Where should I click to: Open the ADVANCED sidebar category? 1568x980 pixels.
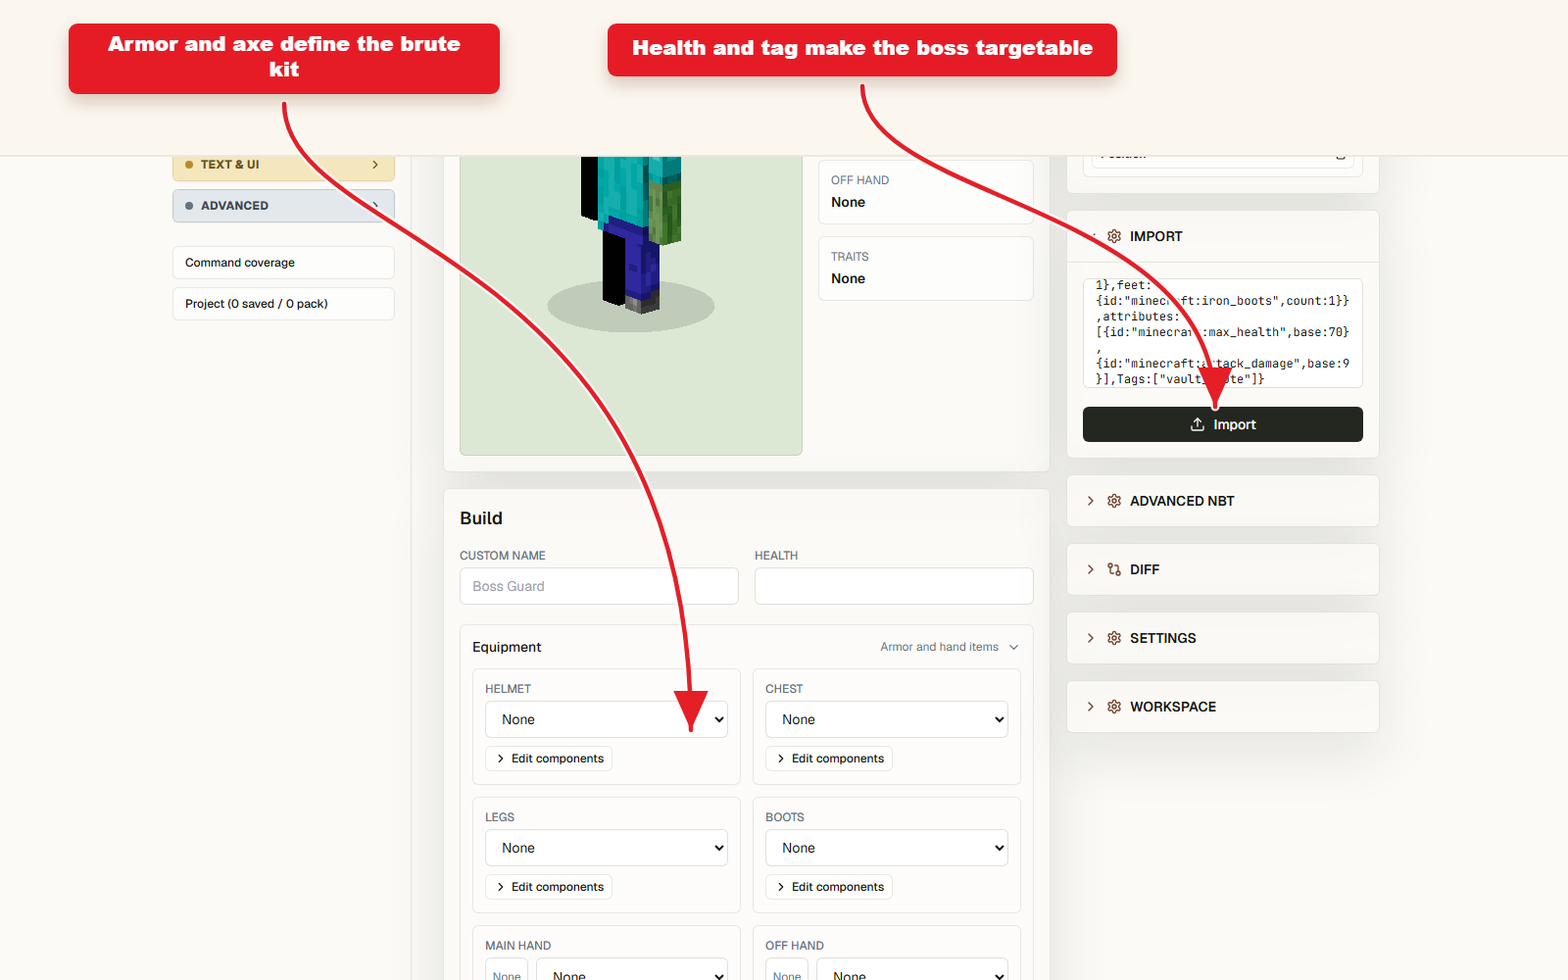pyautogui.click(x=283, y=206)
